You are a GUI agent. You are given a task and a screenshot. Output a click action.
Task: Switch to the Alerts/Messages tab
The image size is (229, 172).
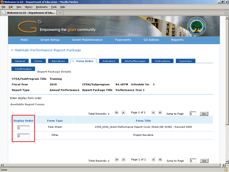coord(135,61)
